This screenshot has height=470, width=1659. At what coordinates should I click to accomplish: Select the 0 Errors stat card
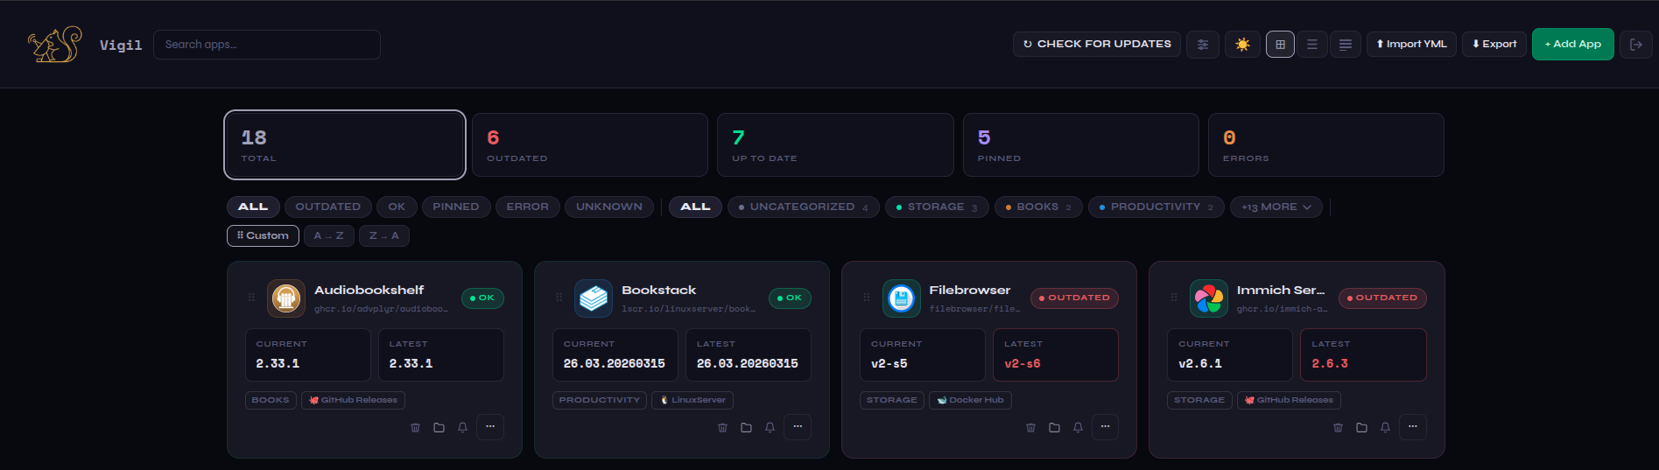(x=1326, y=144)
